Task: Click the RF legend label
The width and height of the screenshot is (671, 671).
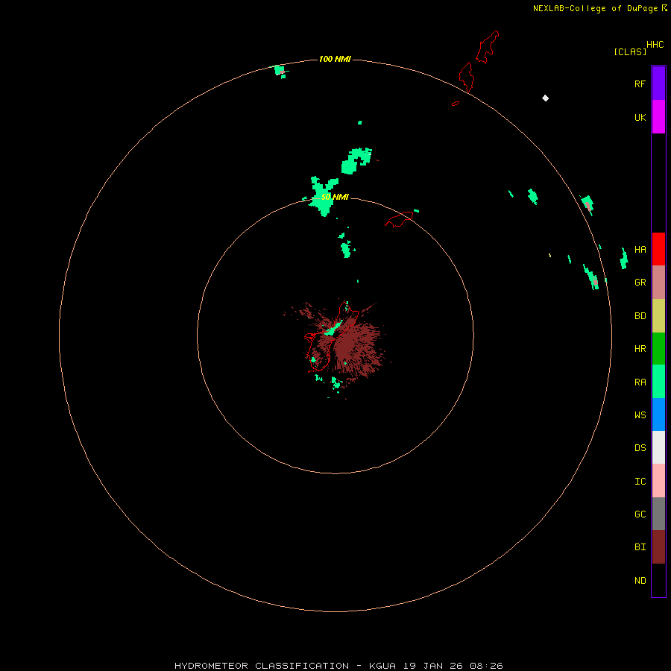Action: point(640,84)
